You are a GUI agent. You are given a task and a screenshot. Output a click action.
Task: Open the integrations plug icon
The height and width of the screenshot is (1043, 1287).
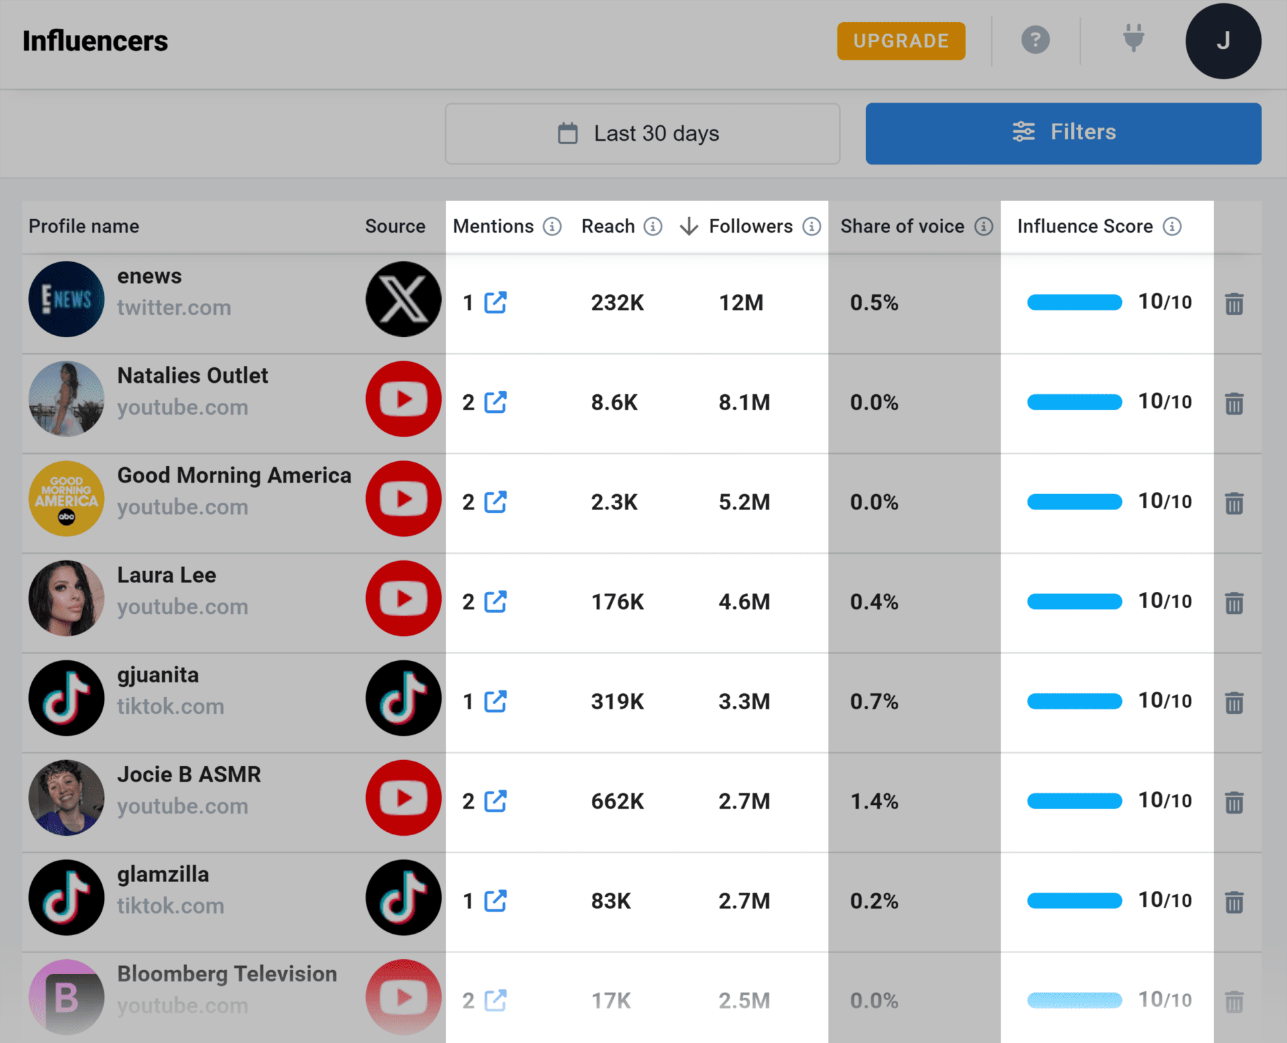[1133, 39]
